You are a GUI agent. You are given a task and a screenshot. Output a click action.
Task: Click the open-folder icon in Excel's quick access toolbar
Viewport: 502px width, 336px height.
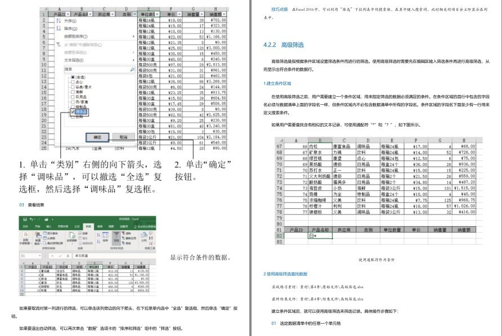tap(46, 219)
